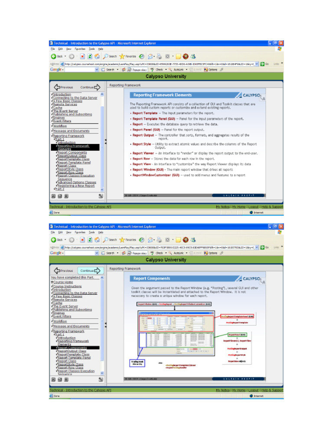Click the Print icon in the lower window

160,240
